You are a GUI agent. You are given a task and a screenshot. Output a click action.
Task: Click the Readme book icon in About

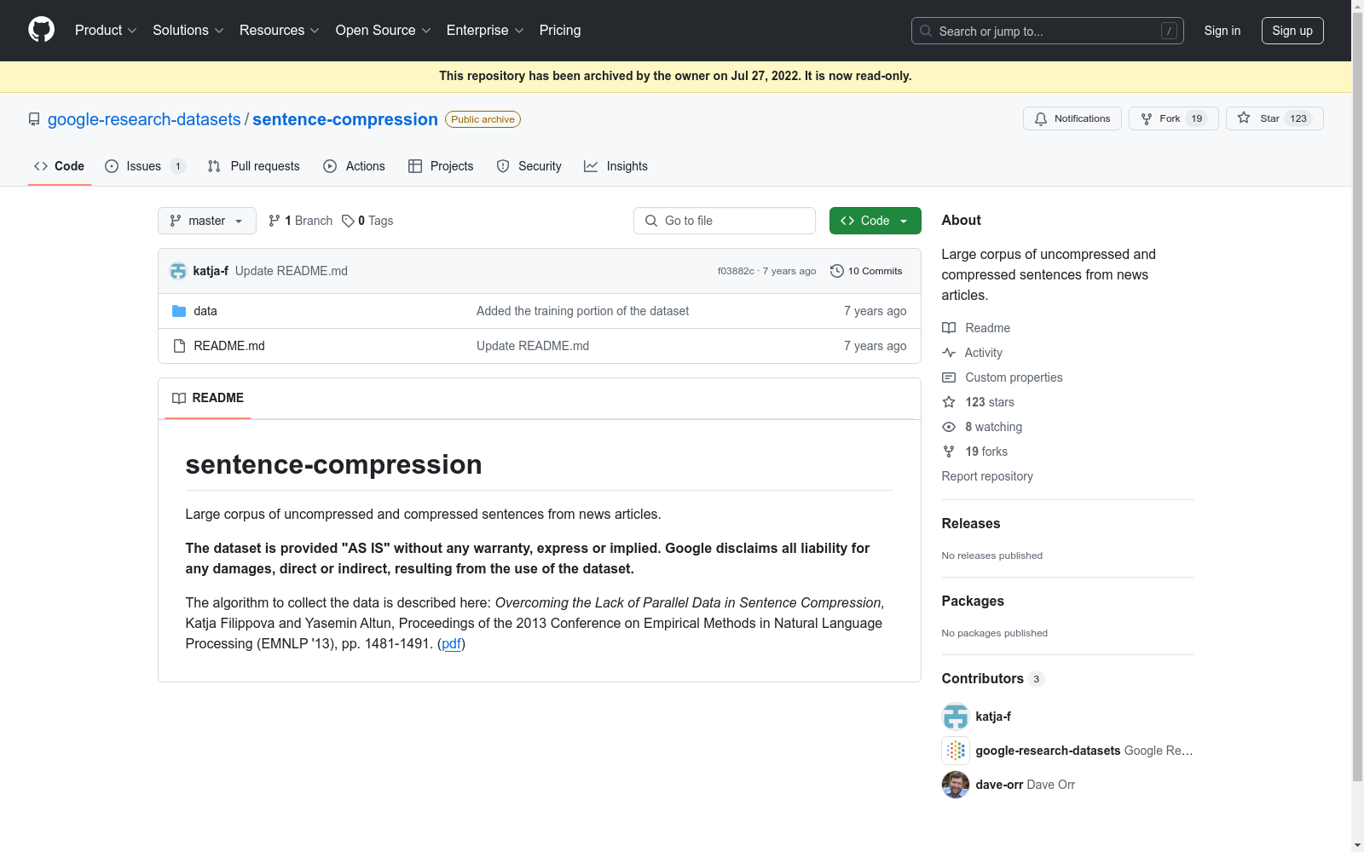(x=949, y=328)
